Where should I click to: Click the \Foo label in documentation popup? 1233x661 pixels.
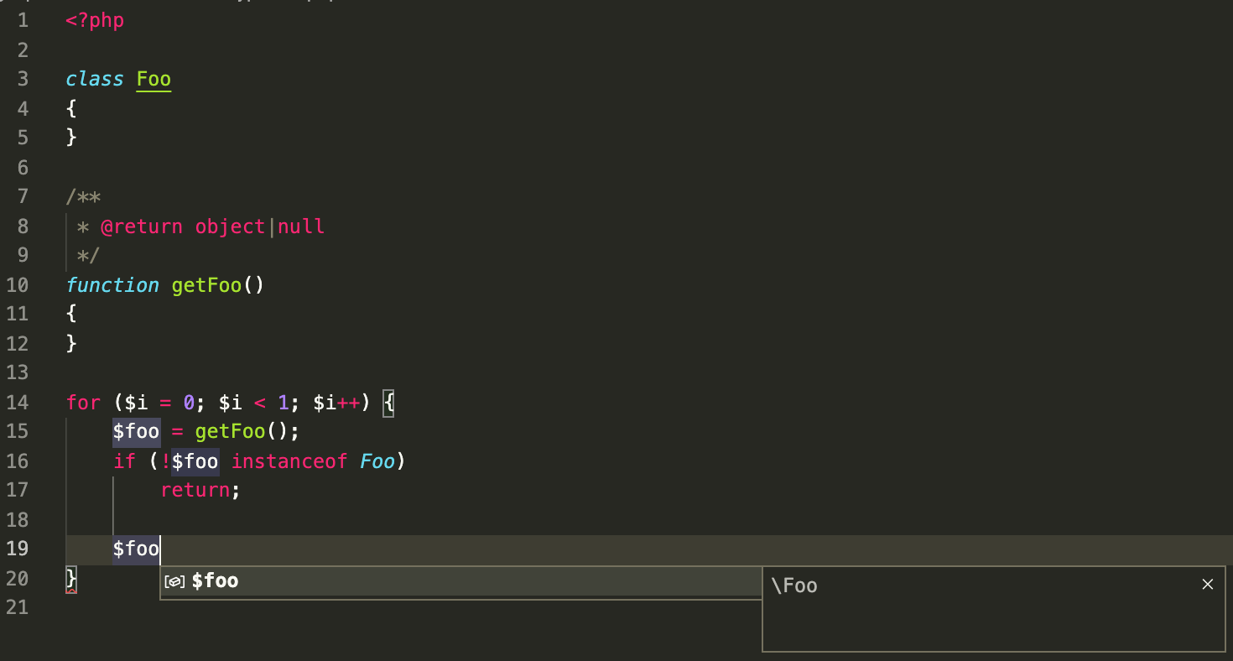795,586
